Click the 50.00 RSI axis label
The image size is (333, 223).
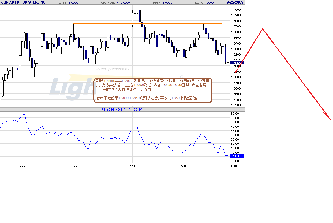[235, 144]
